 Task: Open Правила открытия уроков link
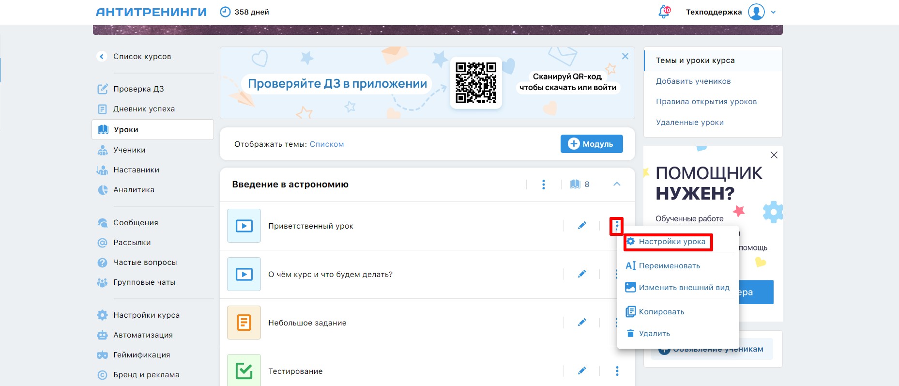pos(706,102)
